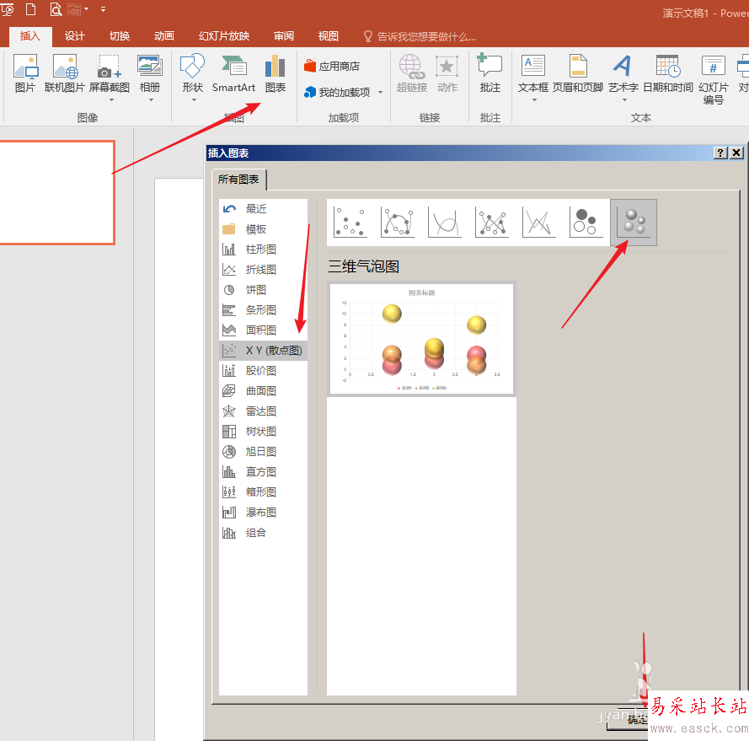Open the Shapes (形状) gallery
Viewport: 749px width, 741px height.
192,73
